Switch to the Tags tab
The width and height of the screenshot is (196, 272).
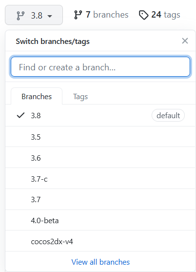coord(80,97)
